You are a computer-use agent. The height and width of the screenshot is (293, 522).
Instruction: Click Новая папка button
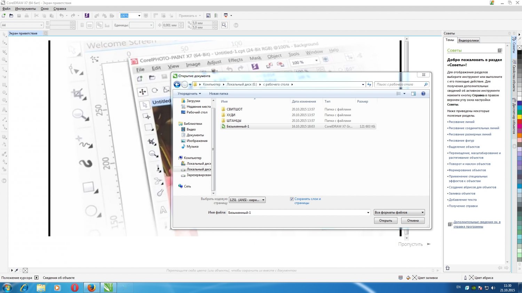[x=219, y=93]
